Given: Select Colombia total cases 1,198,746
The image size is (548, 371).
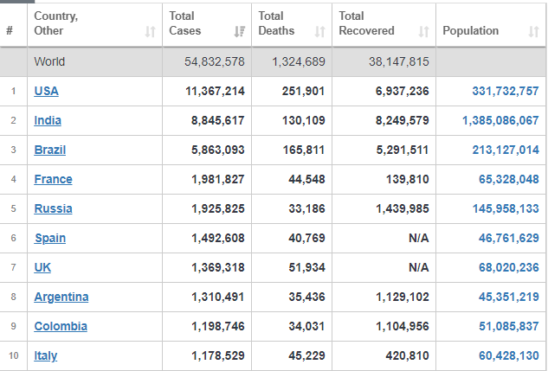Looking at the screenshot, I should tap(218, 326).
